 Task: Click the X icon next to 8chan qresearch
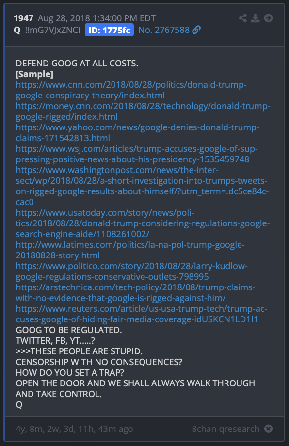268,429
